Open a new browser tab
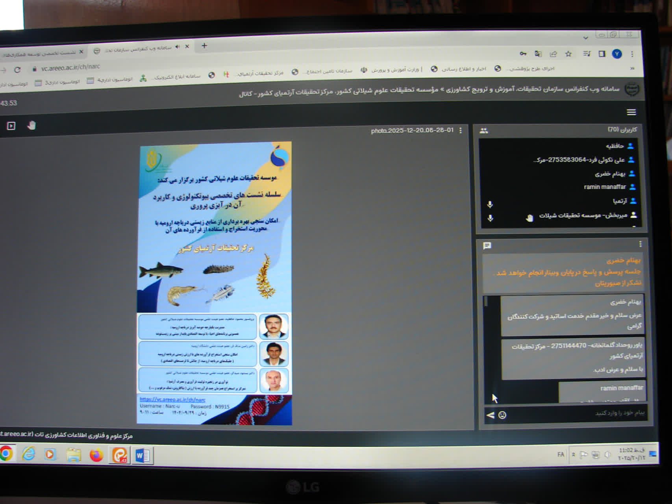 204,46
